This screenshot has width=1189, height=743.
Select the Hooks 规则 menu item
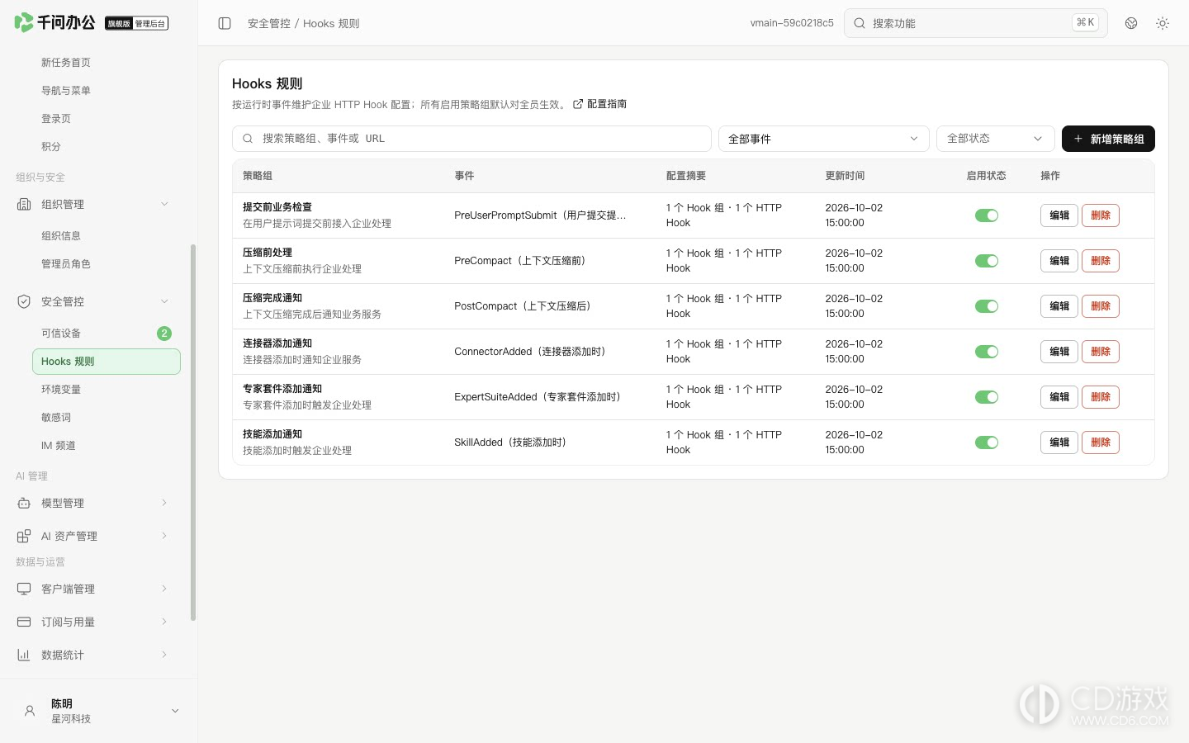tap(106, 362)
